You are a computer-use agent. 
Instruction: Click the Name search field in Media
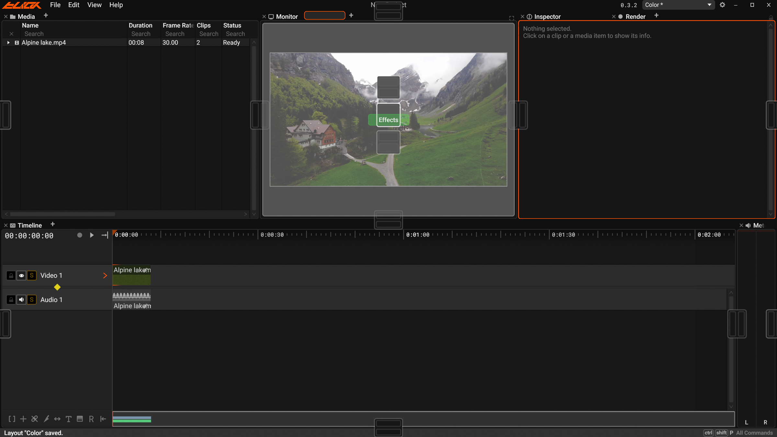pos(74,34)
